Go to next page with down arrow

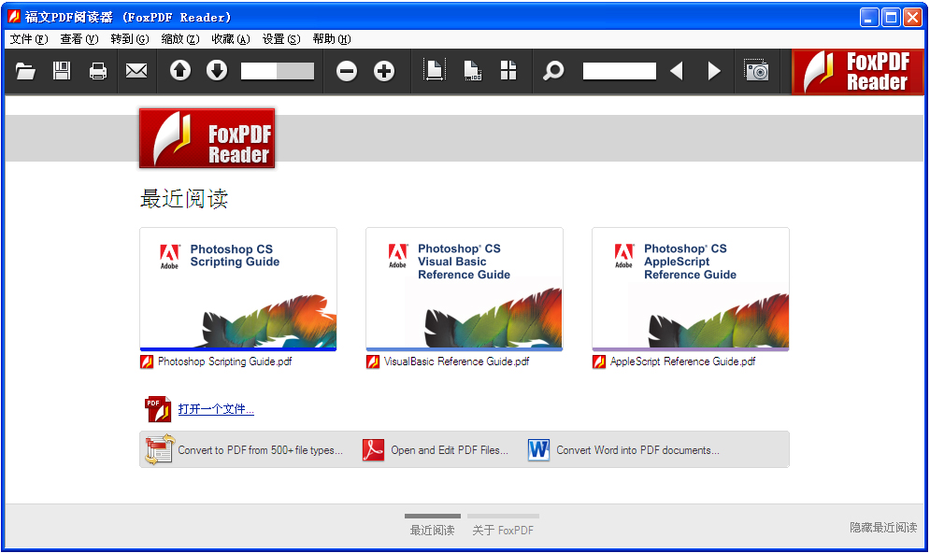(217, 71)
